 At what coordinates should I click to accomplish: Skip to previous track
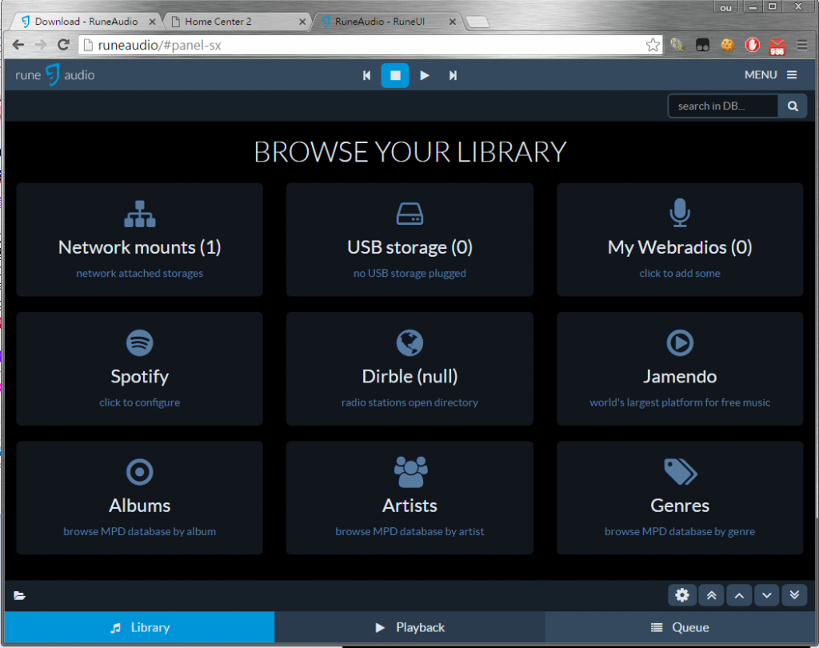pos(367,75)
